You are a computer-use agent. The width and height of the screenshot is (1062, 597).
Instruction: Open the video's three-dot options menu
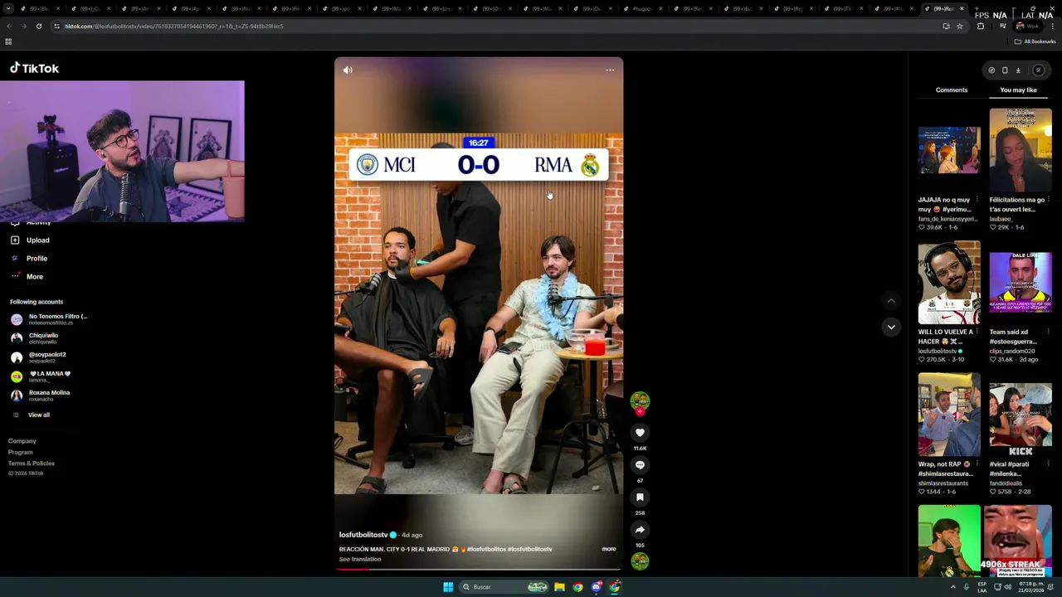pos(610,70)
